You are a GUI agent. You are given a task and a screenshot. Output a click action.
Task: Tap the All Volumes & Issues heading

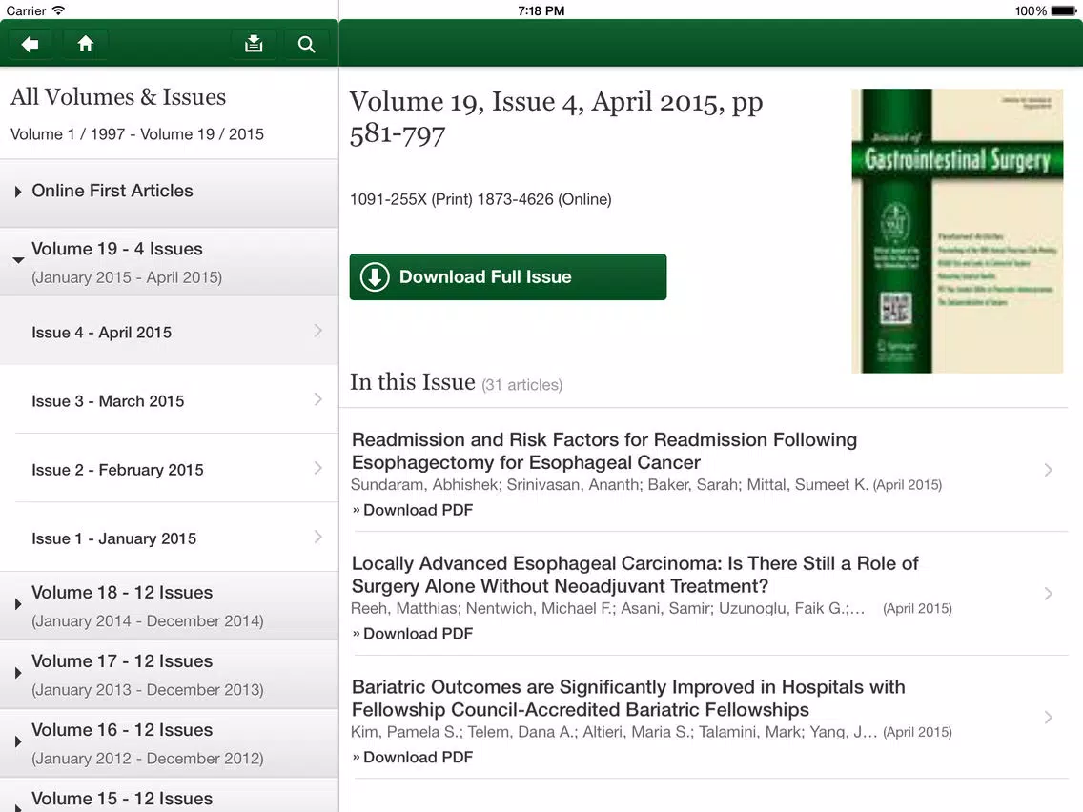(x=118, y=96)
